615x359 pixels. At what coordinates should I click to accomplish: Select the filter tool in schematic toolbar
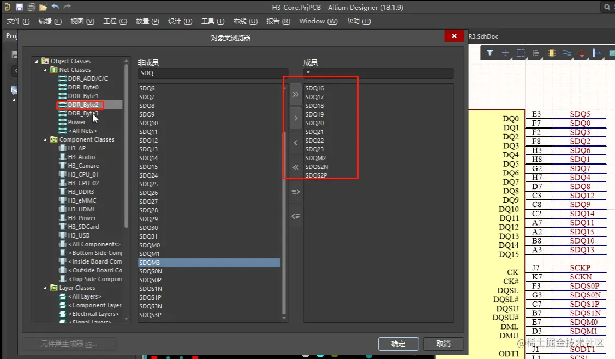(x=490, y=53)
